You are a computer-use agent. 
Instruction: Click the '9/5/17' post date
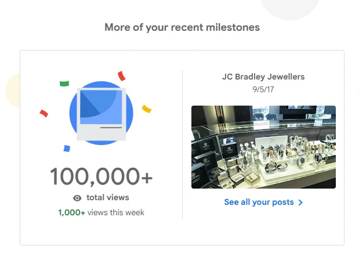click(x=263, y=89)
